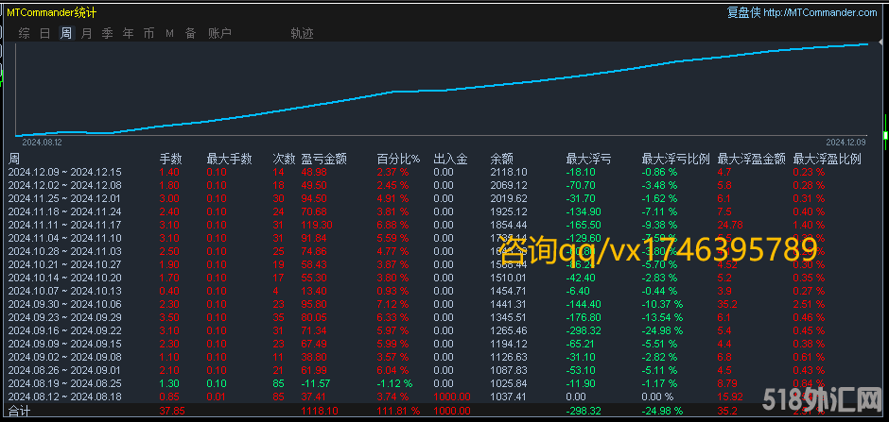Select the 年 yearly tab
Image resolution: width=889 pixels, height=422 pixels.
point(128,33)
